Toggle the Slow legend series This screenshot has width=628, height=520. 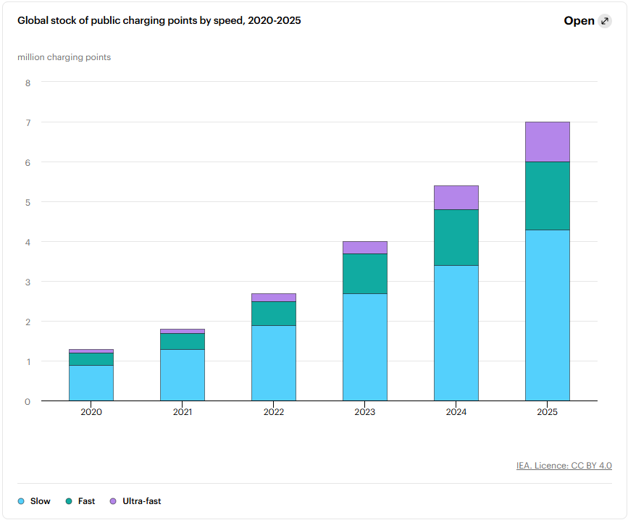35,501
